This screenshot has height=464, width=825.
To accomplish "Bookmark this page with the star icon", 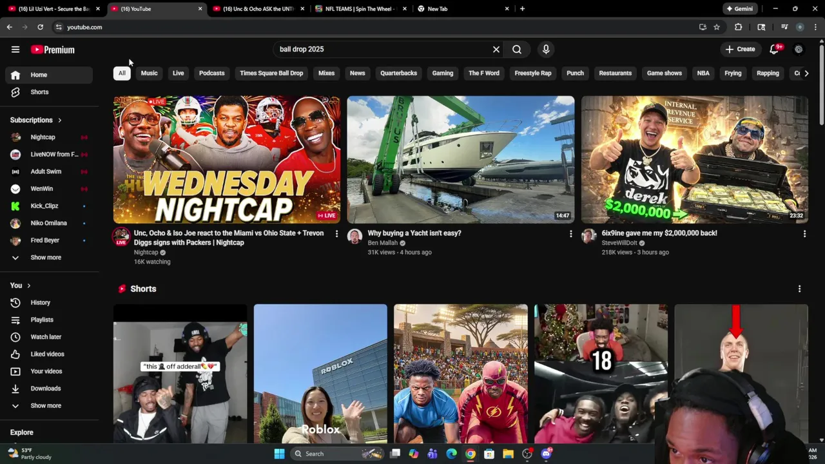I will (717, 27).
